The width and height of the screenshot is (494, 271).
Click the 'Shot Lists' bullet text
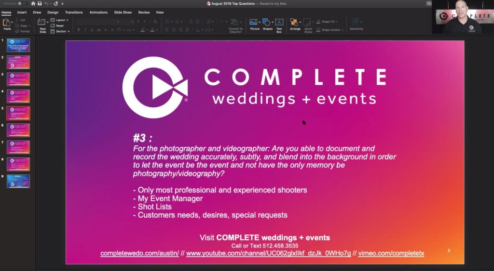[x=155, y=207]
